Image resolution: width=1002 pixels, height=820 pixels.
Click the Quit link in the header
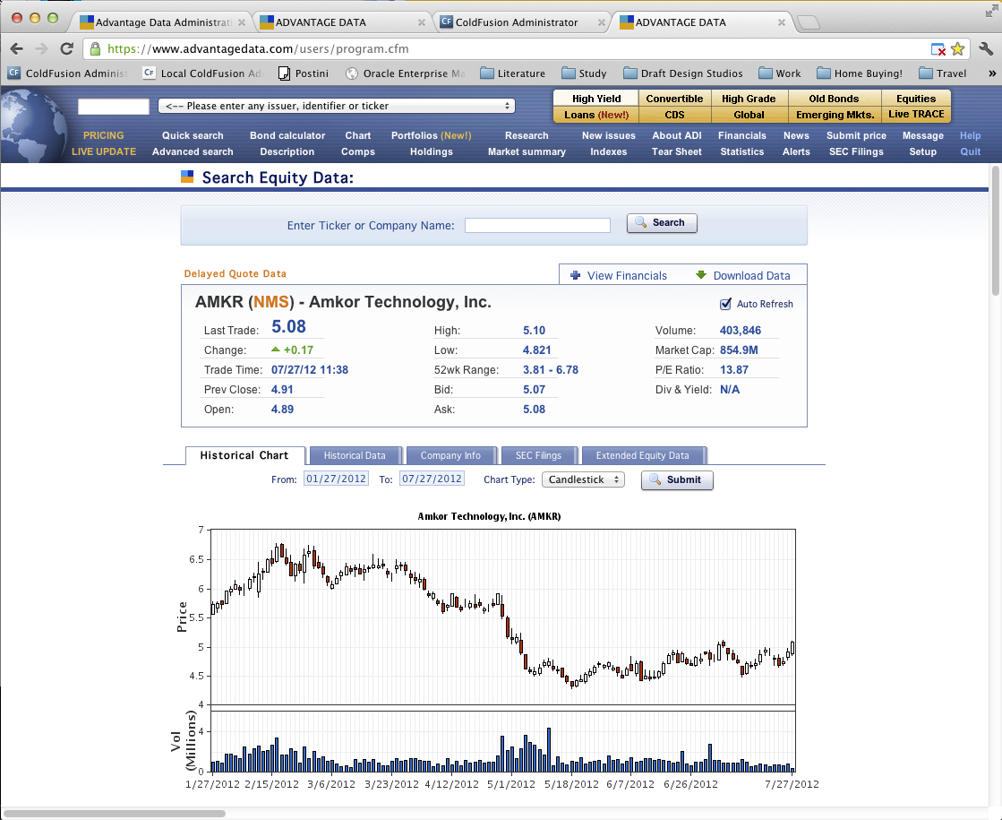coord(970,151)
